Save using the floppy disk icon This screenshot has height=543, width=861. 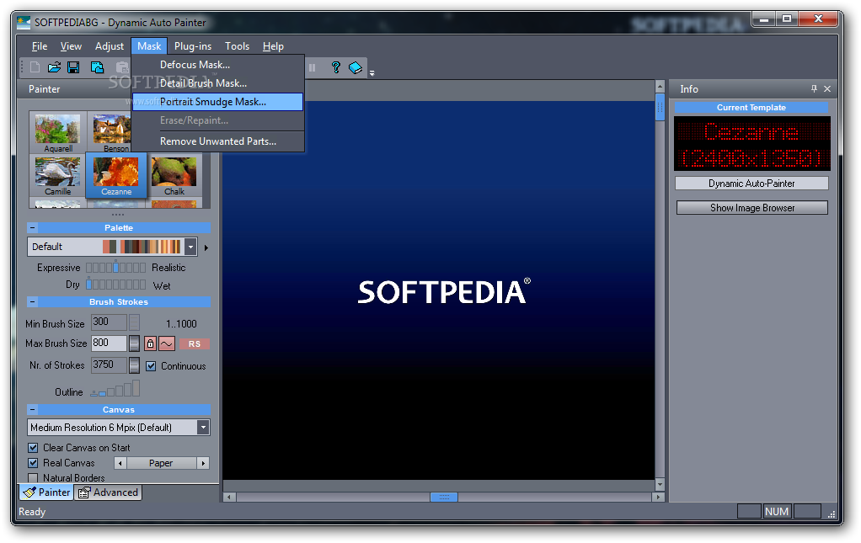73,67
